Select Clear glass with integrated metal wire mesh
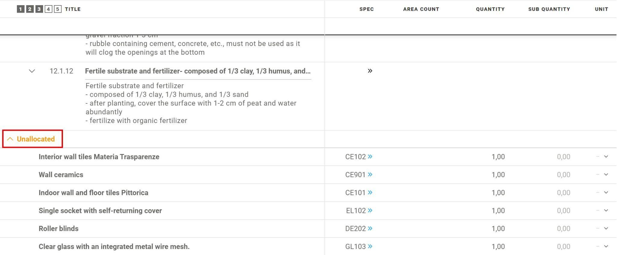Image resolution: width=617 pixels, height=255 pixels. tap(114, 247)
